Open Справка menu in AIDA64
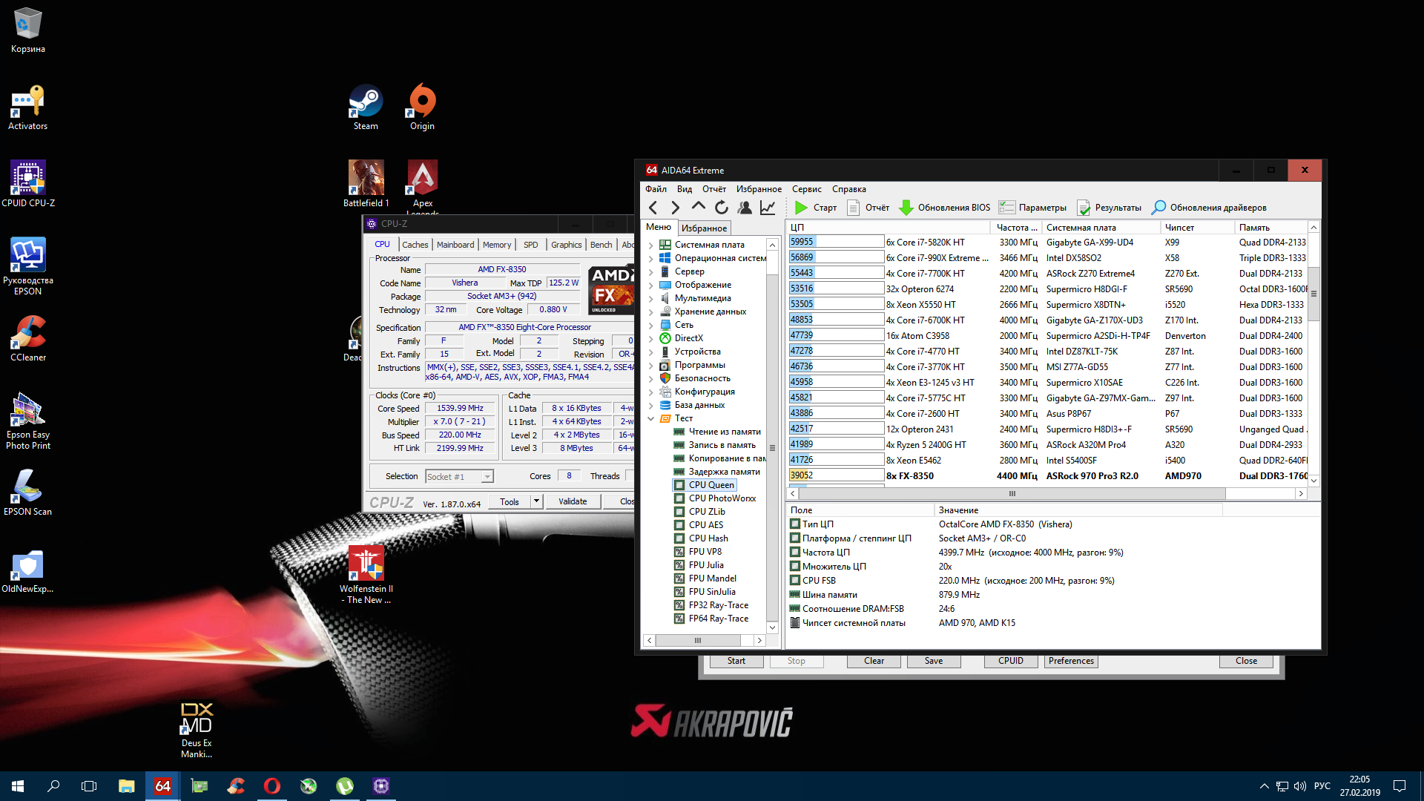This screenshot has height=801, width=1424. [x=848, y=189]
